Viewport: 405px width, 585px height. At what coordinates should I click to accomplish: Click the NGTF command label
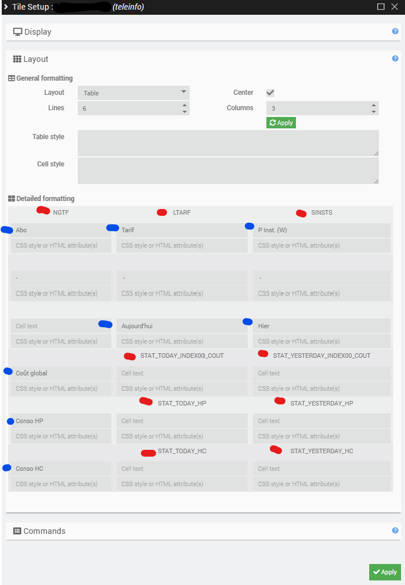61,212
